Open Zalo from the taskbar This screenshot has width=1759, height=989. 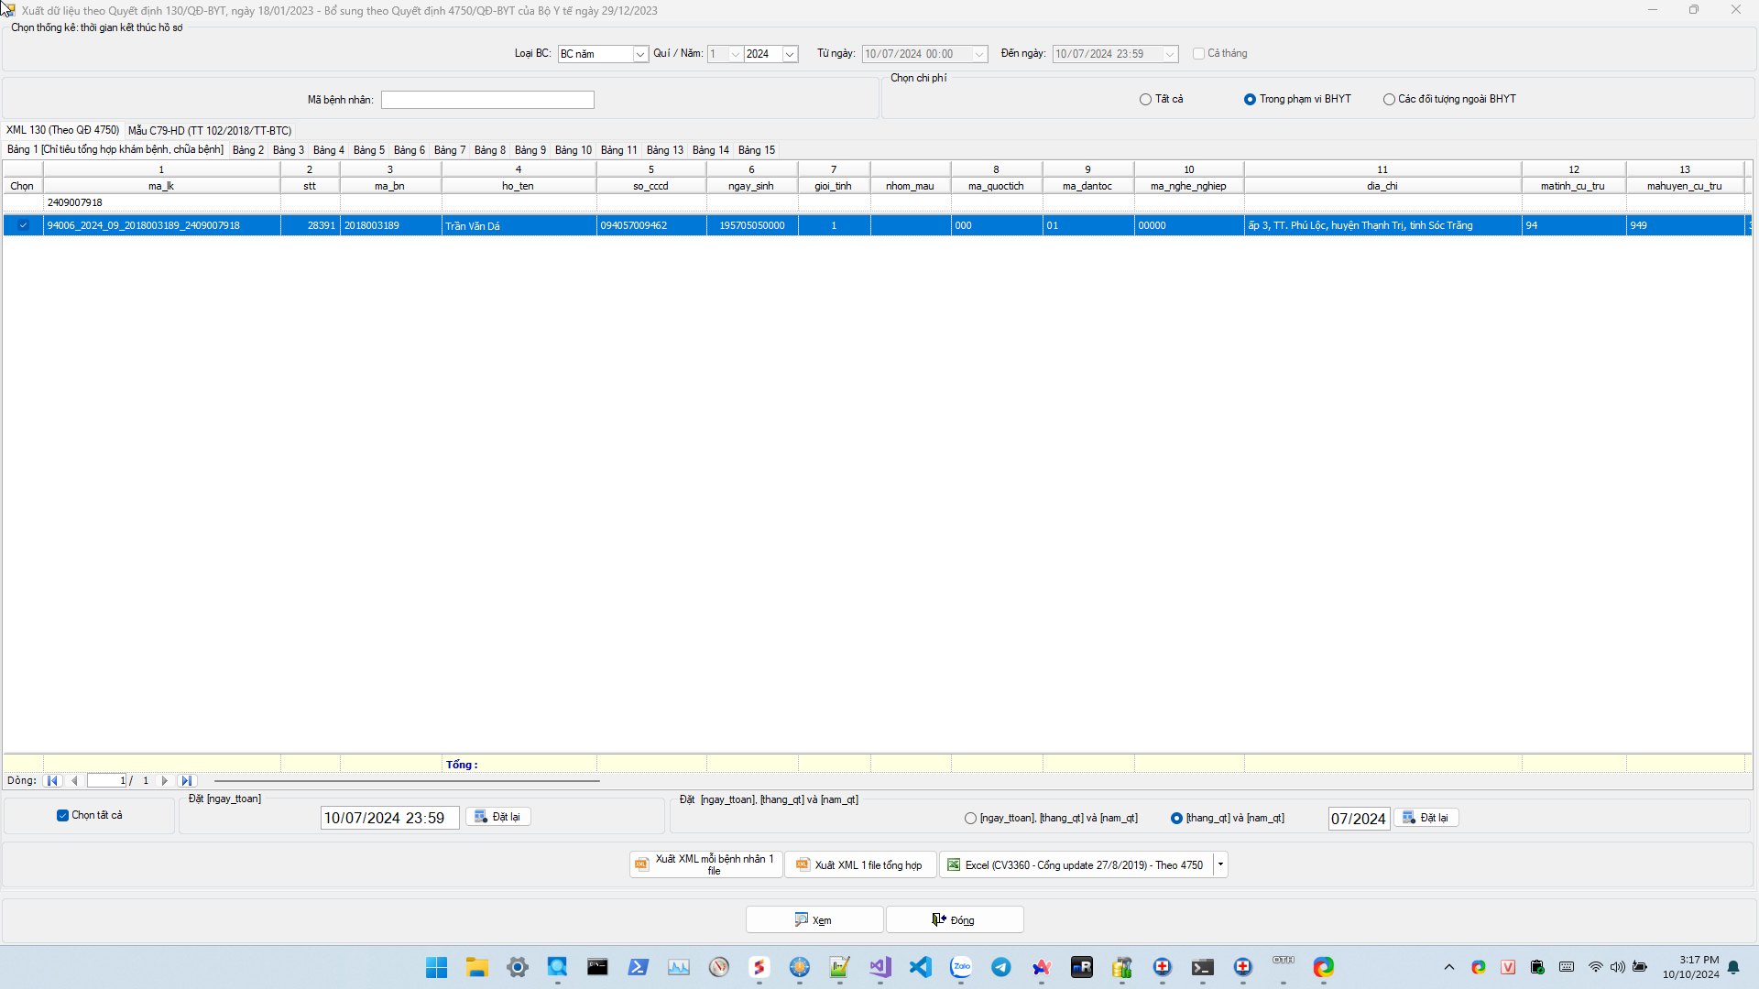[961, 967]
